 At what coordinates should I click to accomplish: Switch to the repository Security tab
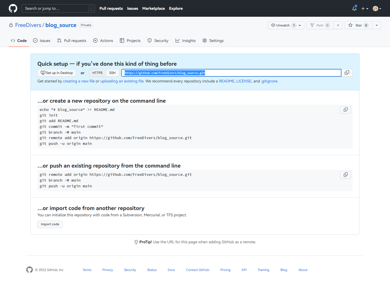pos(158,40)
